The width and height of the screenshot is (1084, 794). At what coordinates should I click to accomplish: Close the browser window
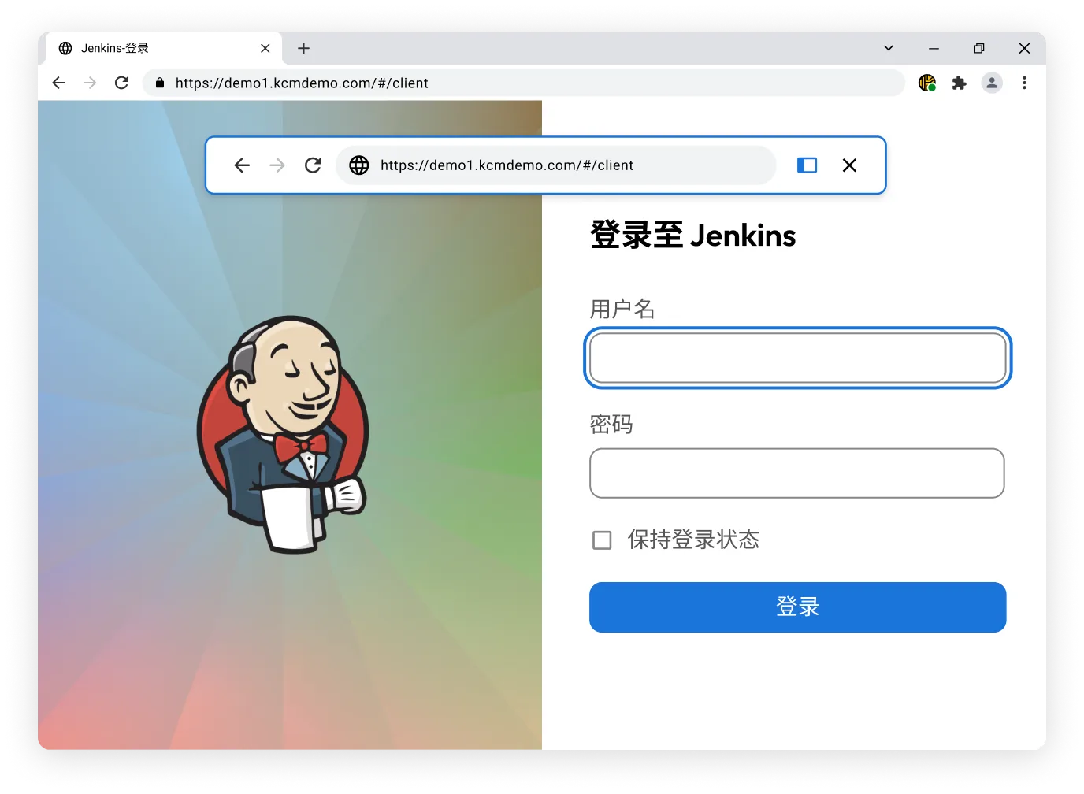point(1024,48)
